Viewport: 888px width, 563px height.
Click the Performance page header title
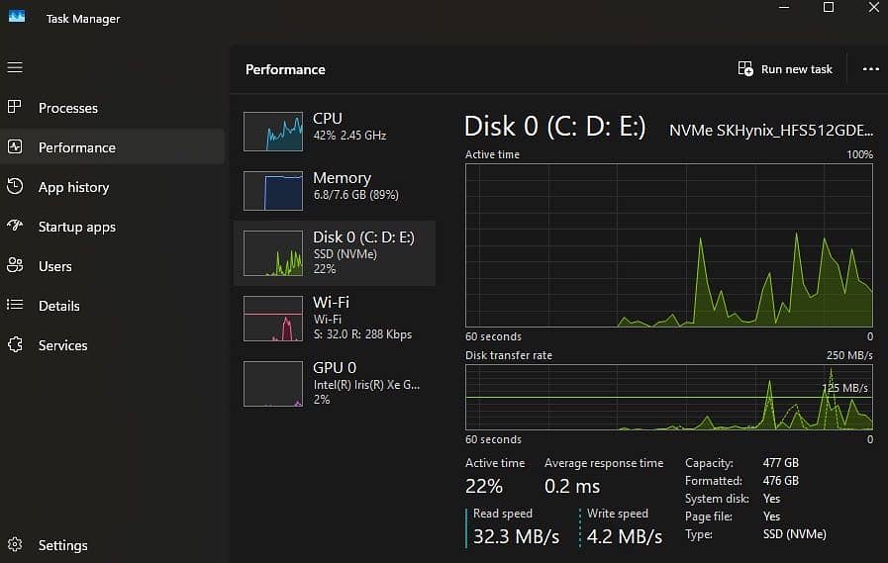click(x=285, y=69)
